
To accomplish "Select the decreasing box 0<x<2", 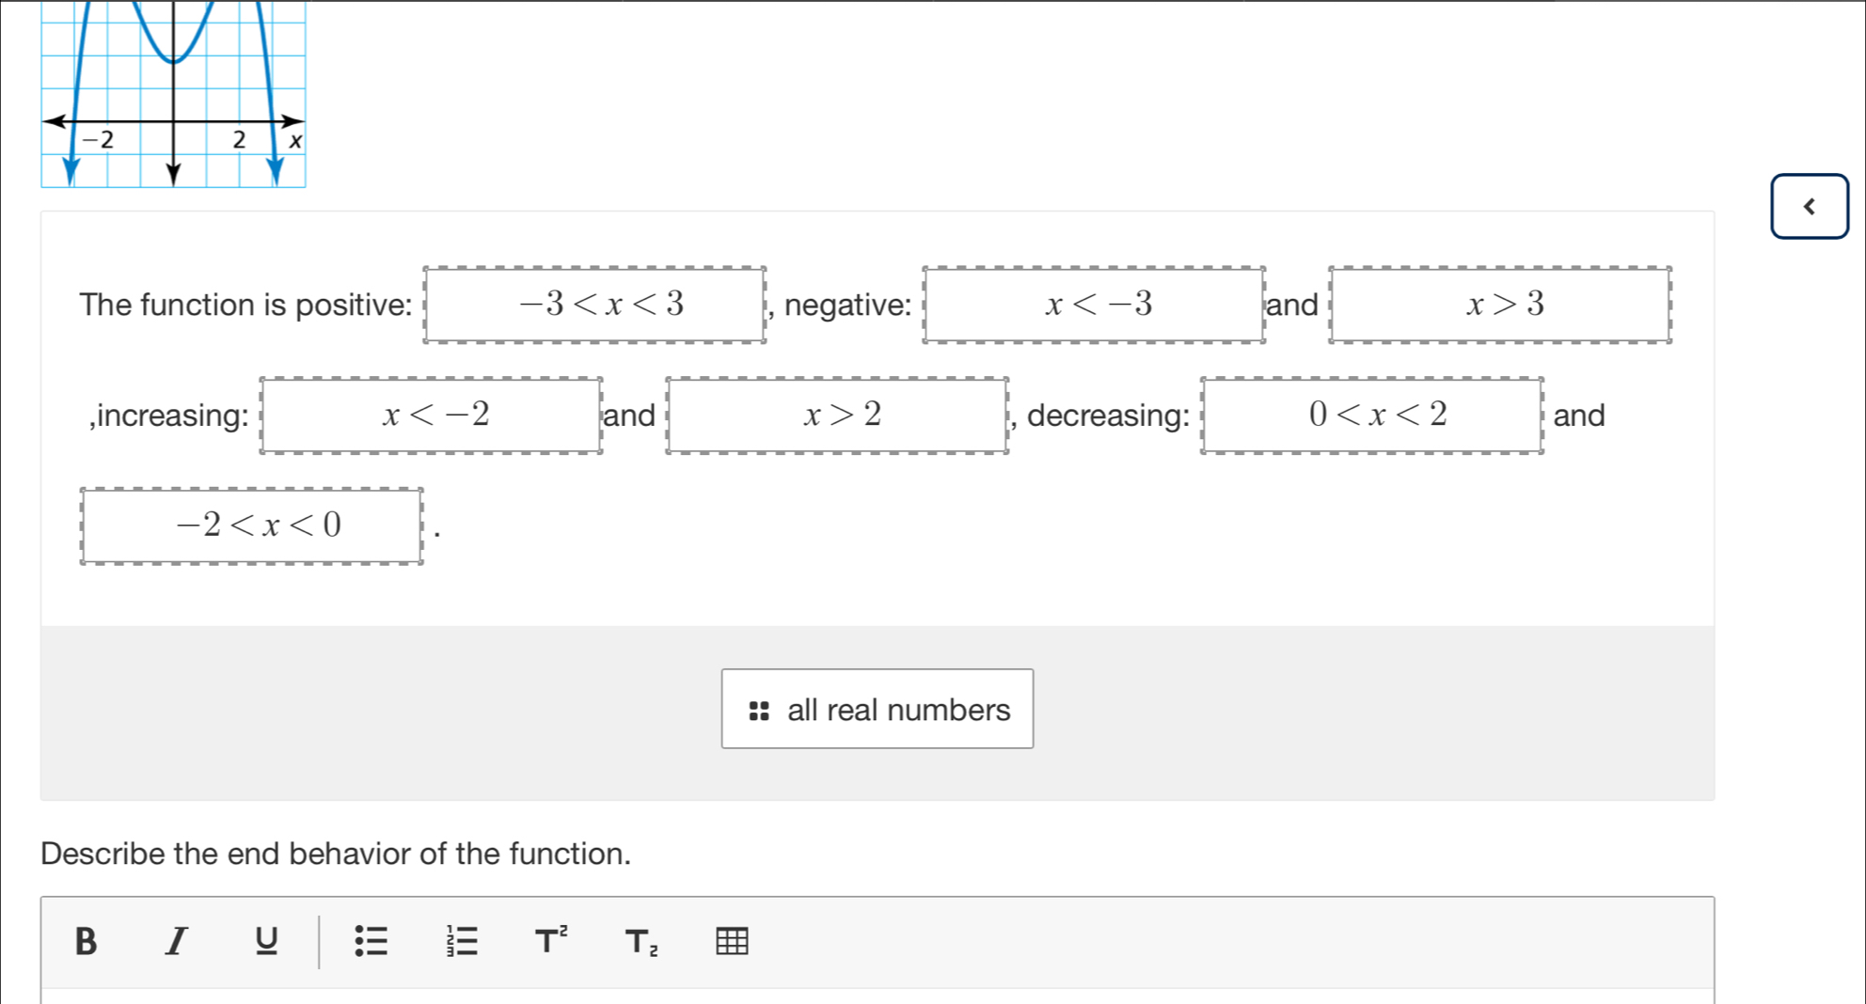I will coord(1372,415).
